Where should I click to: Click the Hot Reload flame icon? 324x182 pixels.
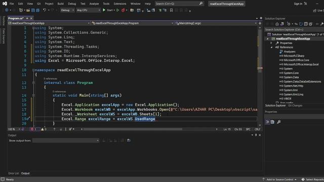coord(123,10)
